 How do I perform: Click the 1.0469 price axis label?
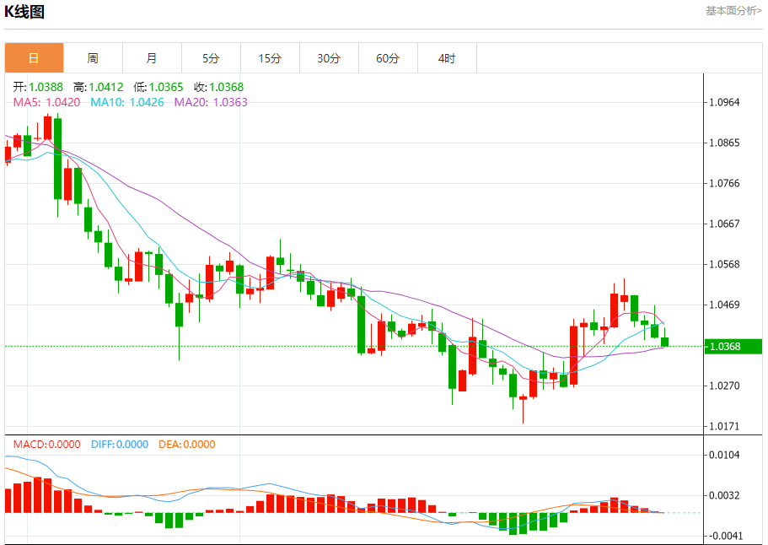point(725,305)
